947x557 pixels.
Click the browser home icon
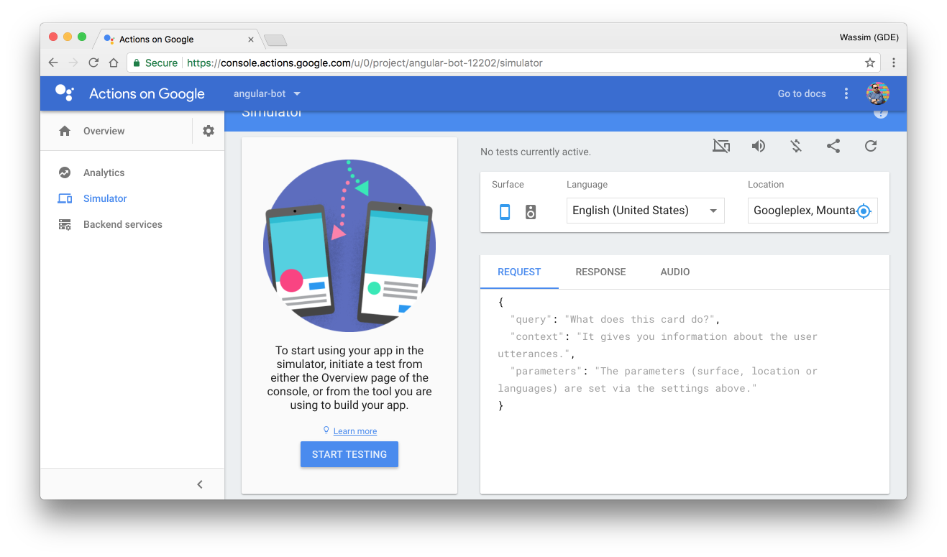pyautogui.click(x=114, y=63)
